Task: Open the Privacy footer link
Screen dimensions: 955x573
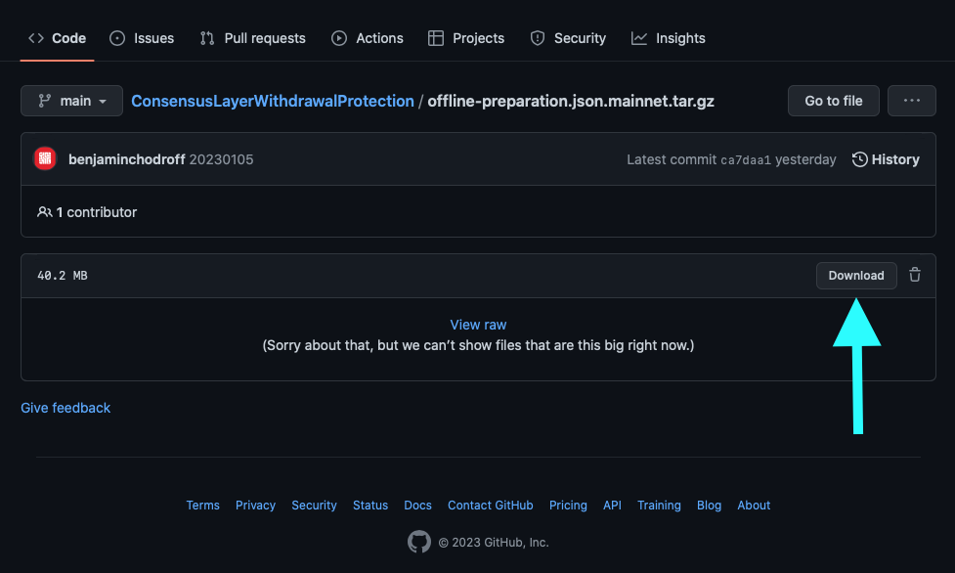Action: click(x=256, y=506)
